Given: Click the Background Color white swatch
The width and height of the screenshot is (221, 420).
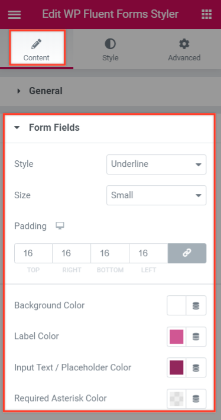Looking at the screenshot, I should (177, 305).
